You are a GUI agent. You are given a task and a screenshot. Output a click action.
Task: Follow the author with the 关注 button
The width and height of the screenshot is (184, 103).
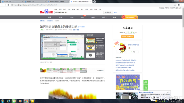click(133, 52)
